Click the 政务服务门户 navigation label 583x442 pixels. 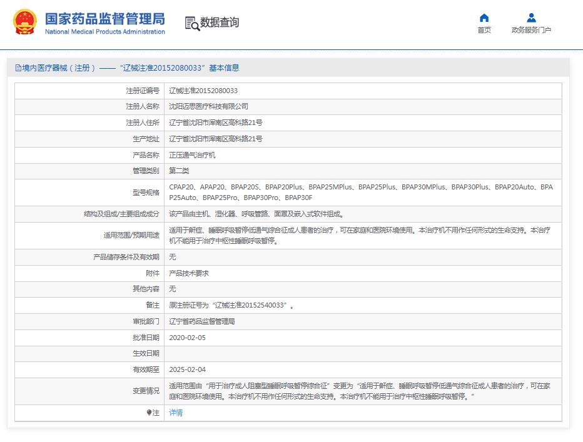click(x=531, y=29)
